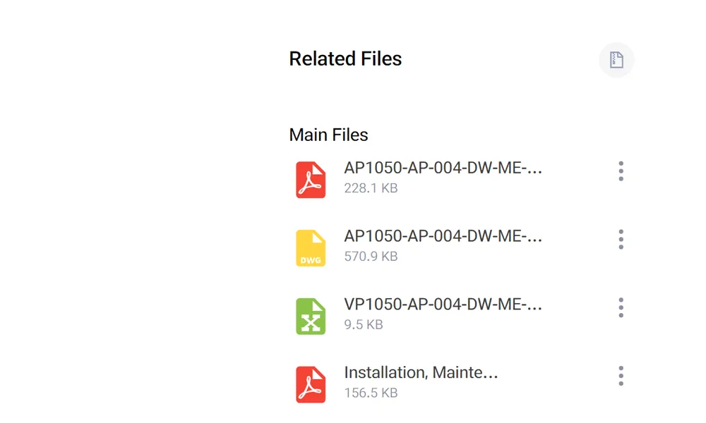Click the download-all zip archive icon
Screen dimensions: 706x423
(616, 60)
